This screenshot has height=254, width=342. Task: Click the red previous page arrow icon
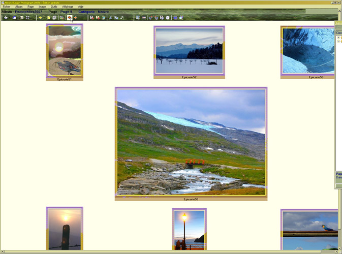70,18
